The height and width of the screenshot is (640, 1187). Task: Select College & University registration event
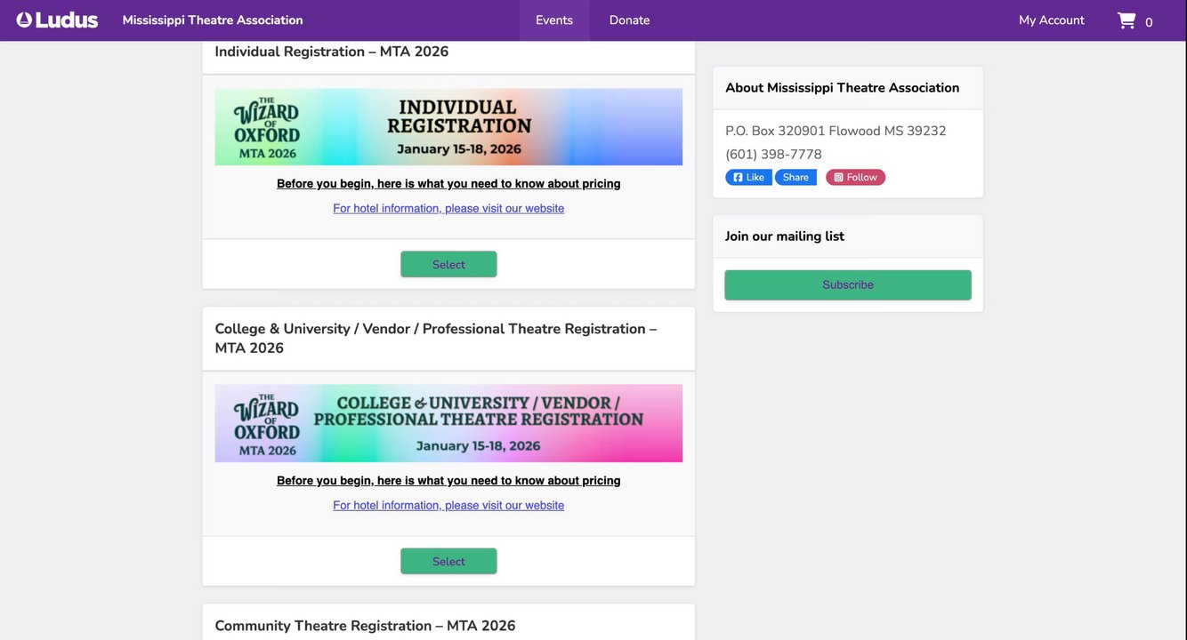tap(448, 561)
